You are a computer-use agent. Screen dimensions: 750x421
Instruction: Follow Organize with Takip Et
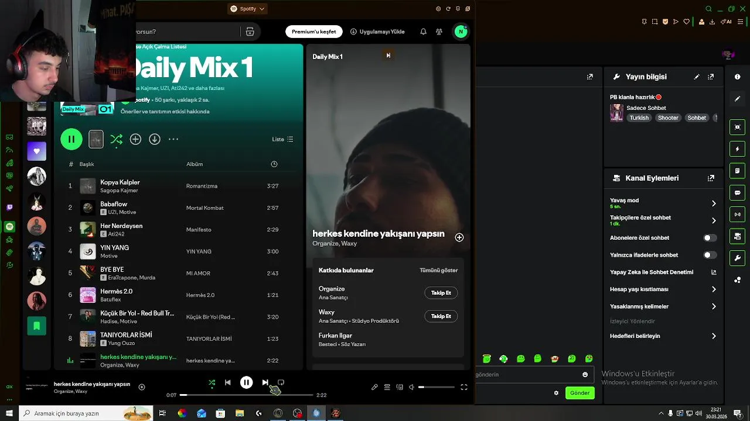pos(441,293)
